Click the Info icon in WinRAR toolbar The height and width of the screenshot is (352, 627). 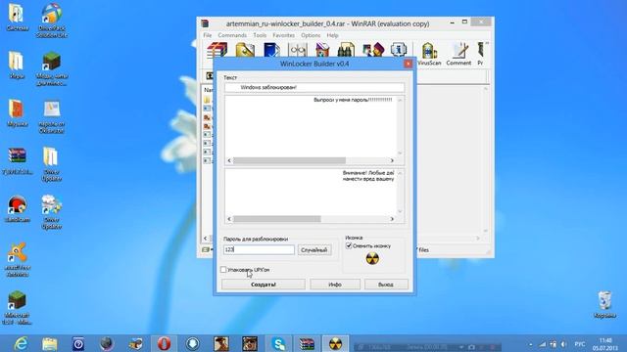[399, 50]
